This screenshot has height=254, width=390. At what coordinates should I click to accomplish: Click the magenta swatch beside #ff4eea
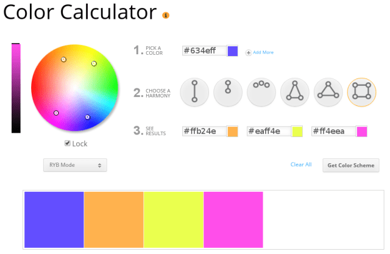coord(362,132)
